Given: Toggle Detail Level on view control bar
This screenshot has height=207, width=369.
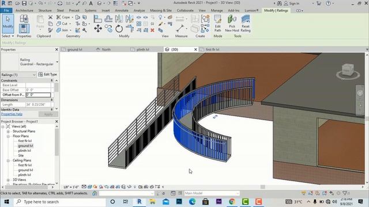Looking at the screenshot, I should [84, 187].
